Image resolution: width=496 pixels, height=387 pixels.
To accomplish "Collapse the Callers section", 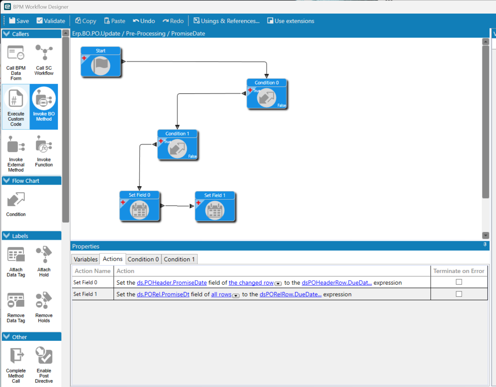I will click(7, 34).
